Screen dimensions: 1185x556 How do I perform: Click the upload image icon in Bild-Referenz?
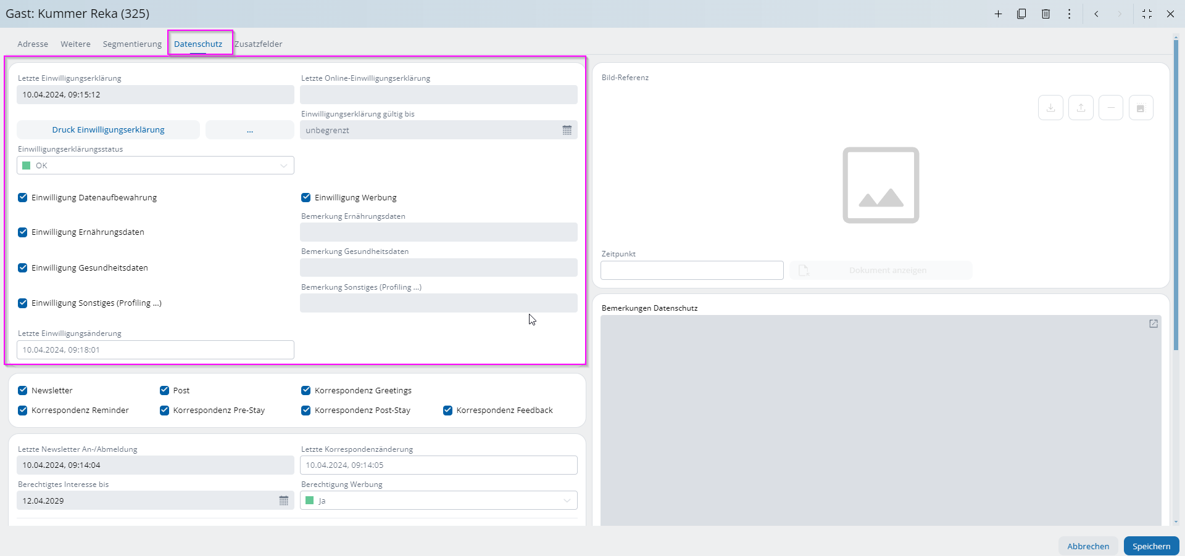coord(1081,108)
